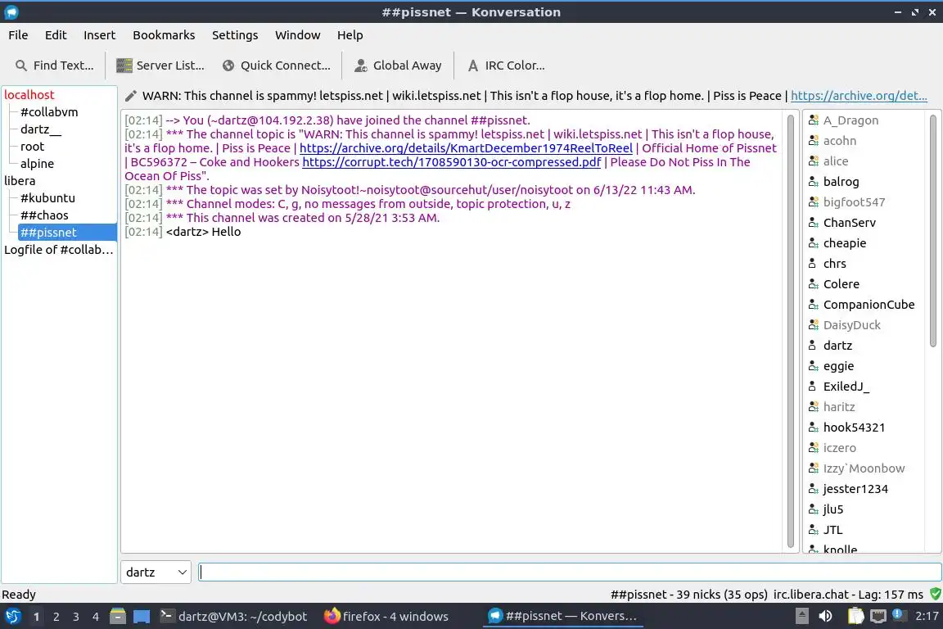Image resolution: width=943 pixels, height=629 pixels.
Task: Toggle Global Away status
Action: coord(398,66)
